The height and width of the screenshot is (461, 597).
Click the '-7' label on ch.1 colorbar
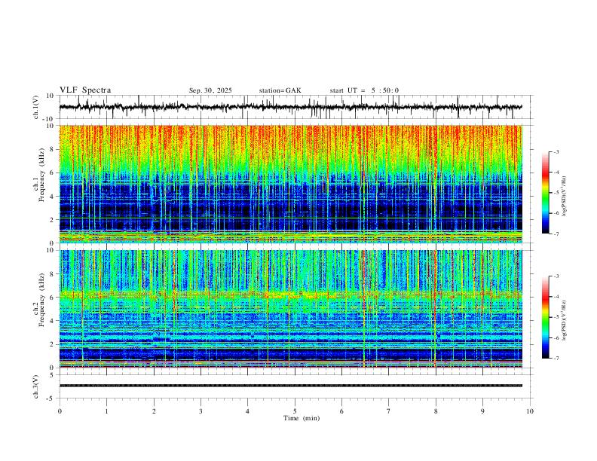pyautogui.click(x=556, y=234)
